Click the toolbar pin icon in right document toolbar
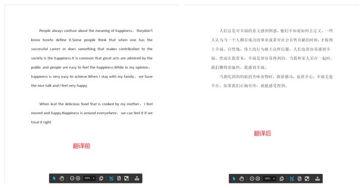The height and width of the screenshot is (188, 364). pos(317,178)
